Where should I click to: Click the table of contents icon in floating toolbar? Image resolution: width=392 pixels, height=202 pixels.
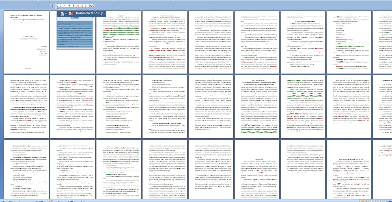(62, 13)
